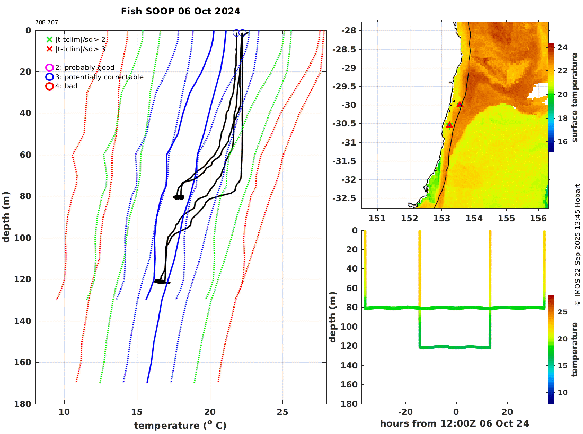
Task: Click the 80 m bottom segment of black profile
Action: click(179, 197)
